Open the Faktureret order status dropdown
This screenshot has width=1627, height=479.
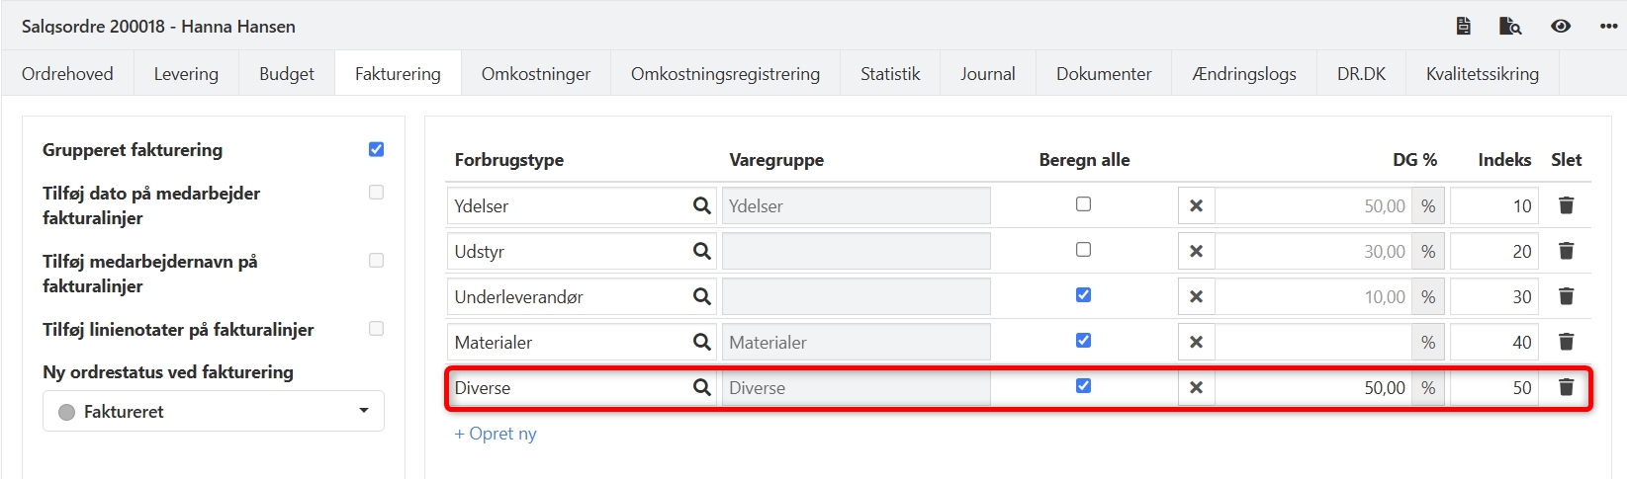tap(213, 411)
